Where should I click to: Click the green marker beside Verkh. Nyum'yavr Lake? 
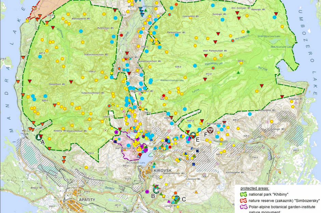coord(248,32)
